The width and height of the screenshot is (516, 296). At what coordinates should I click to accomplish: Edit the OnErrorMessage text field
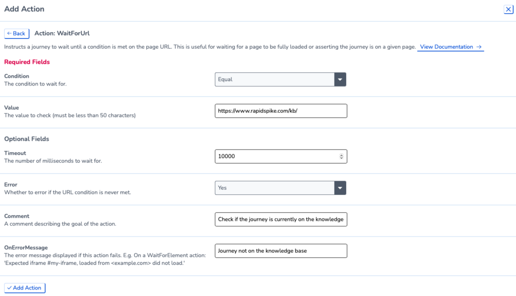281,251
